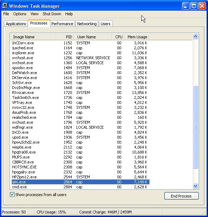Select the MUPS.exe process

(80, 157)
